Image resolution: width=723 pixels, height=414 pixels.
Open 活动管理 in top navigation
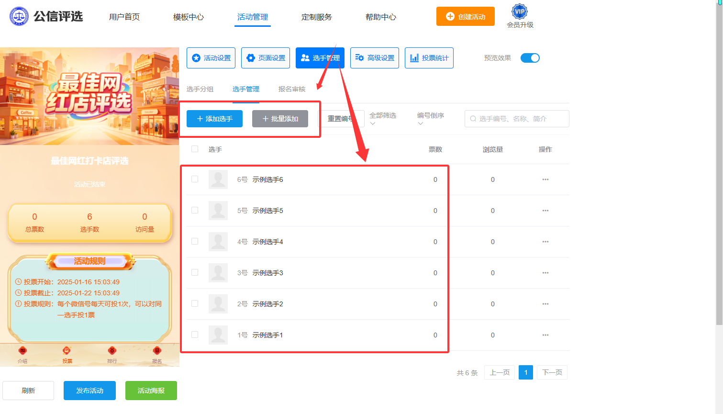point(253,17)
